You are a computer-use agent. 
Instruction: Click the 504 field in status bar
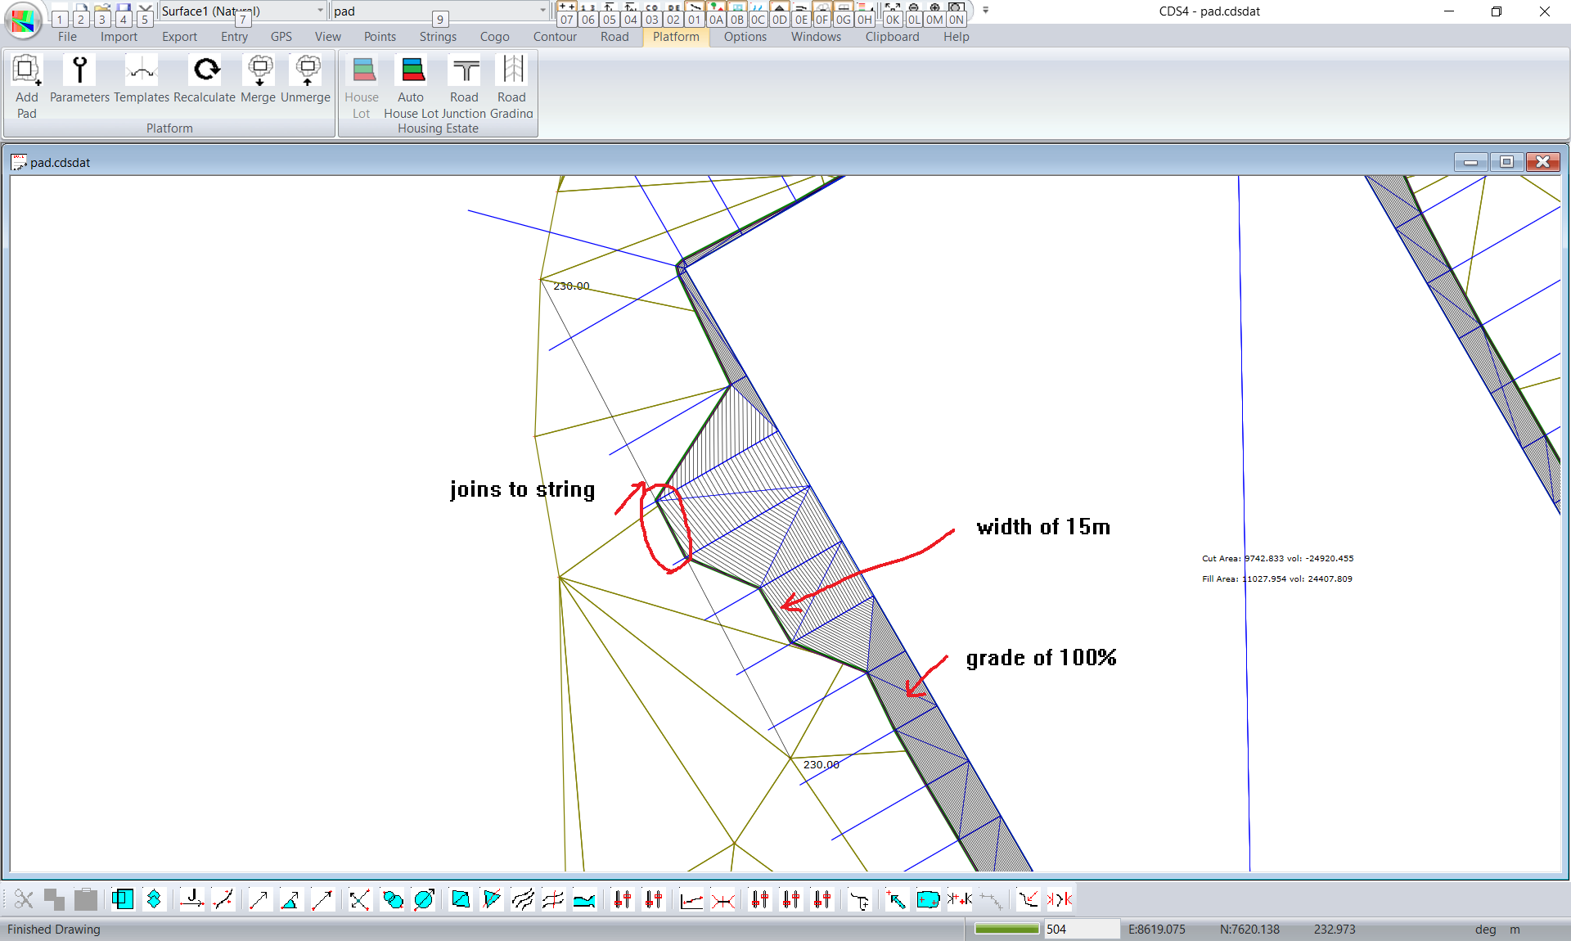pos(1080,930)
